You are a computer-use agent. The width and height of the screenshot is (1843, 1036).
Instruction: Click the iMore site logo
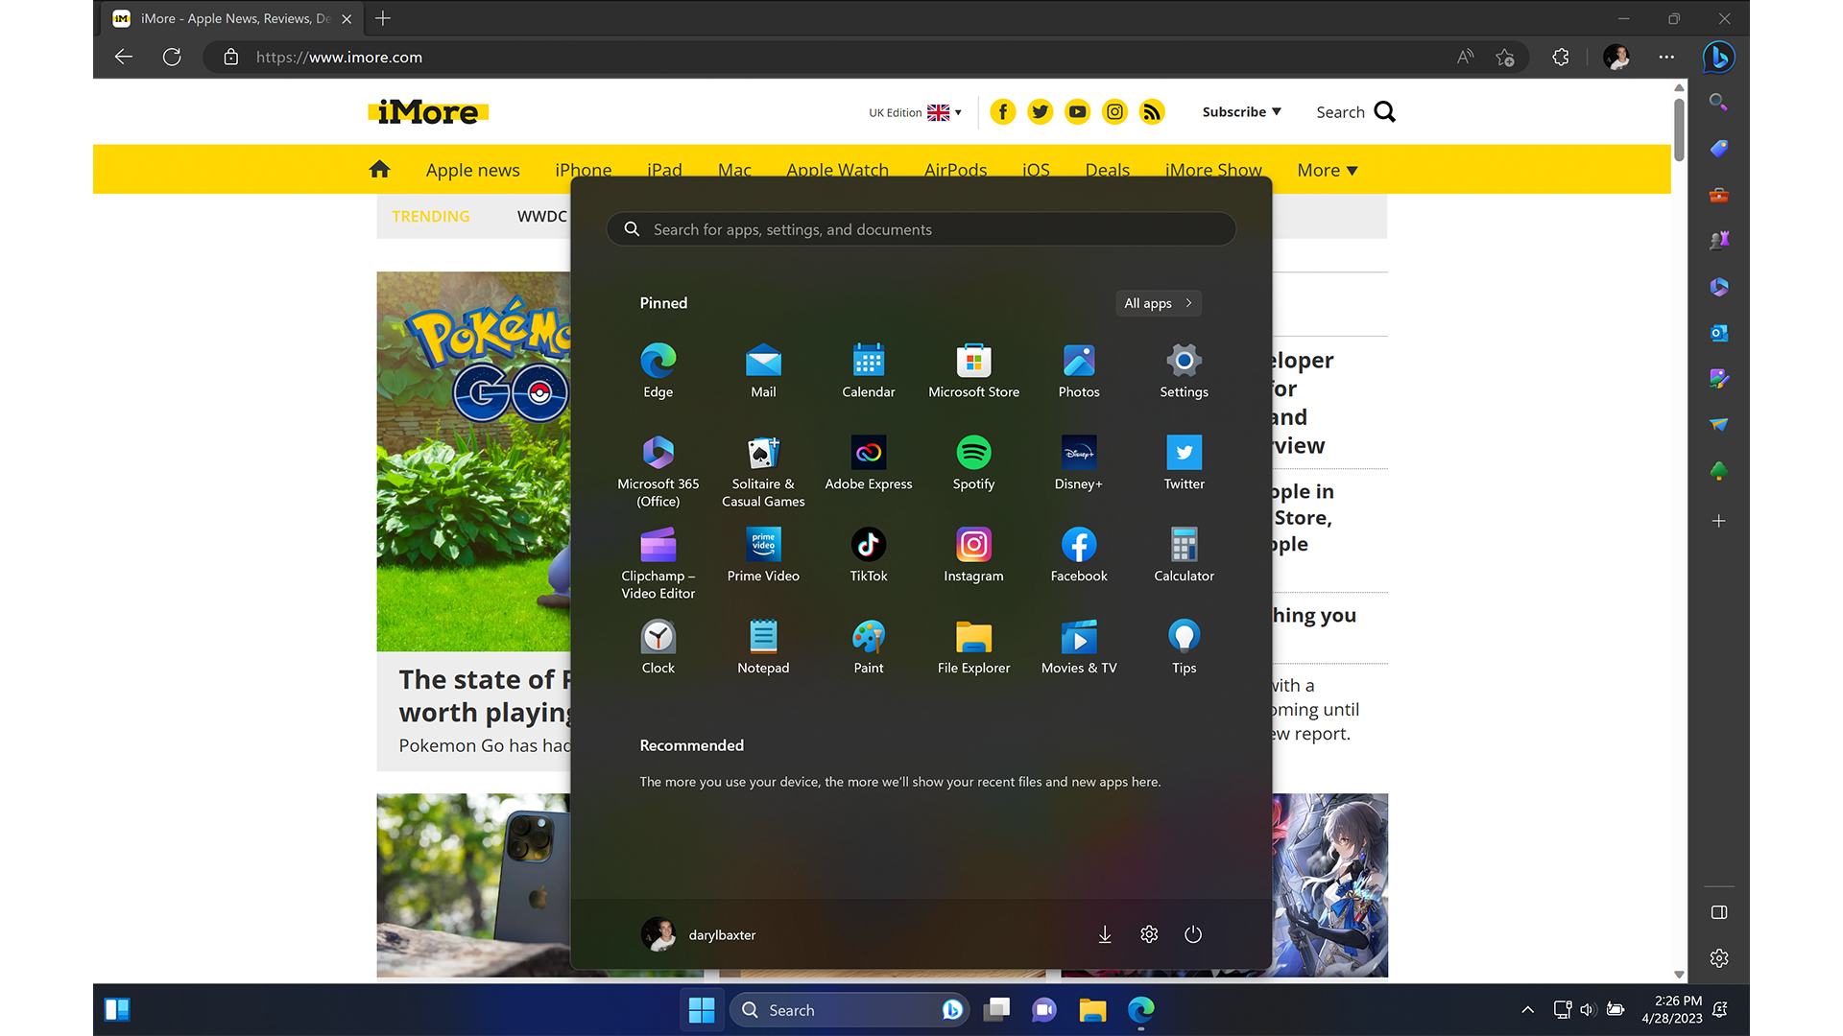[428, 112]
